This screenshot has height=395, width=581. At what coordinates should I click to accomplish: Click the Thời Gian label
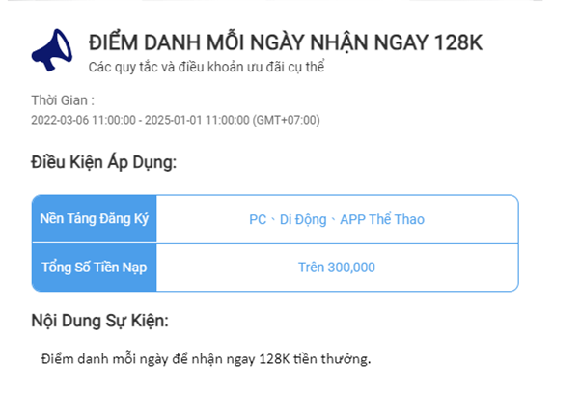tap(62, 101)
